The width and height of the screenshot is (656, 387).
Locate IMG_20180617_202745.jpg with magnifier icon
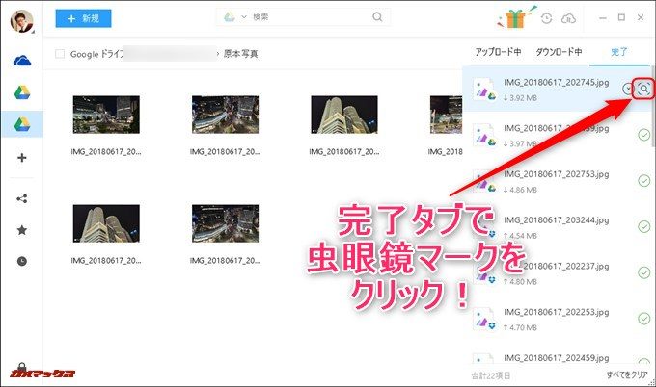[x=643, y=89]
